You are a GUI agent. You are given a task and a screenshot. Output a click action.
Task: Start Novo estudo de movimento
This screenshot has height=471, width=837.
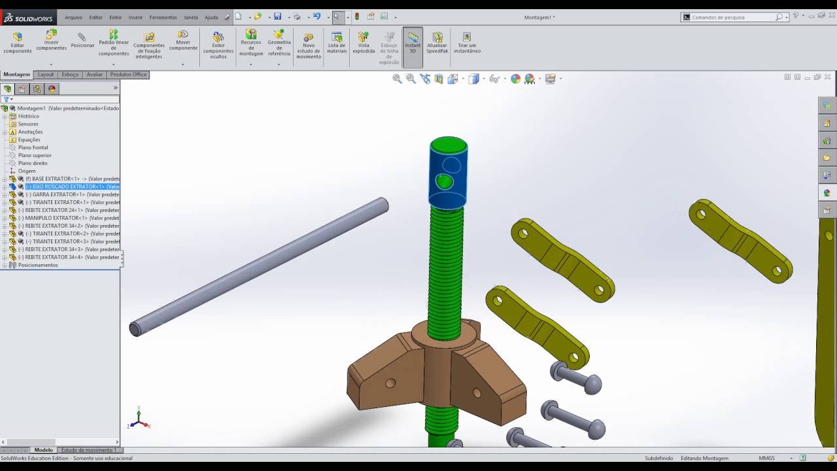(x=309, y=46)
